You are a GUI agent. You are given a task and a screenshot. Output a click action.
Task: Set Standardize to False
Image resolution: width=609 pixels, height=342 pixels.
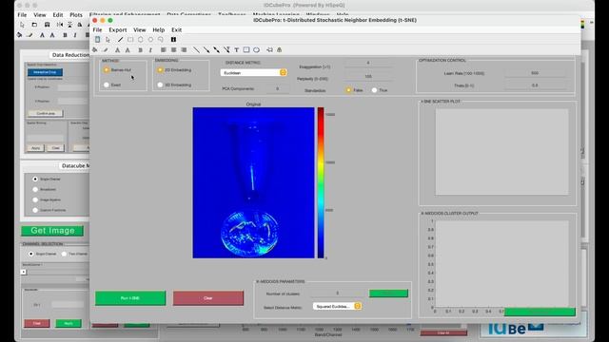348,90
